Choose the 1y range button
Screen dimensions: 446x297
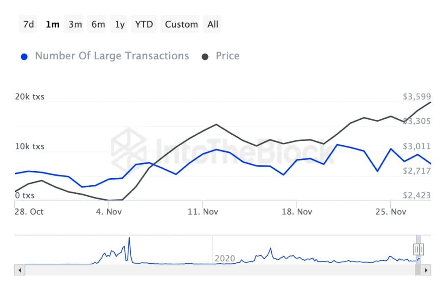tap(120, 24)
